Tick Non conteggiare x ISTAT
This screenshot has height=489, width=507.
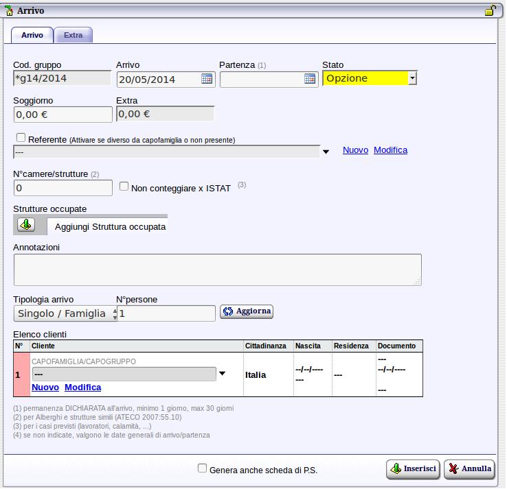pos(124,186)
